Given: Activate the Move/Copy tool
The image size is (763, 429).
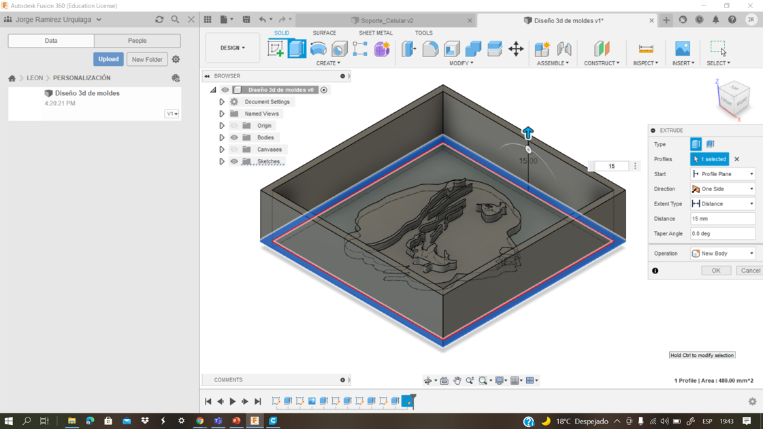Looking at the screenshot, I should click(516, 48).
